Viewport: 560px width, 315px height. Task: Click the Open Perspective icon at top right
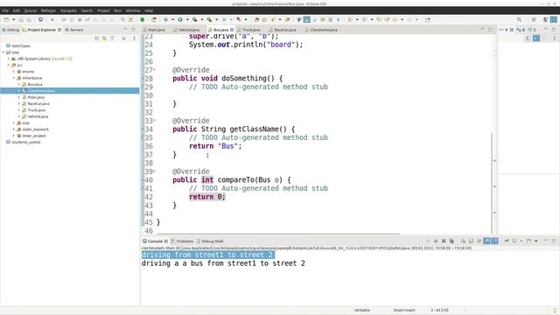coord(534,19)
